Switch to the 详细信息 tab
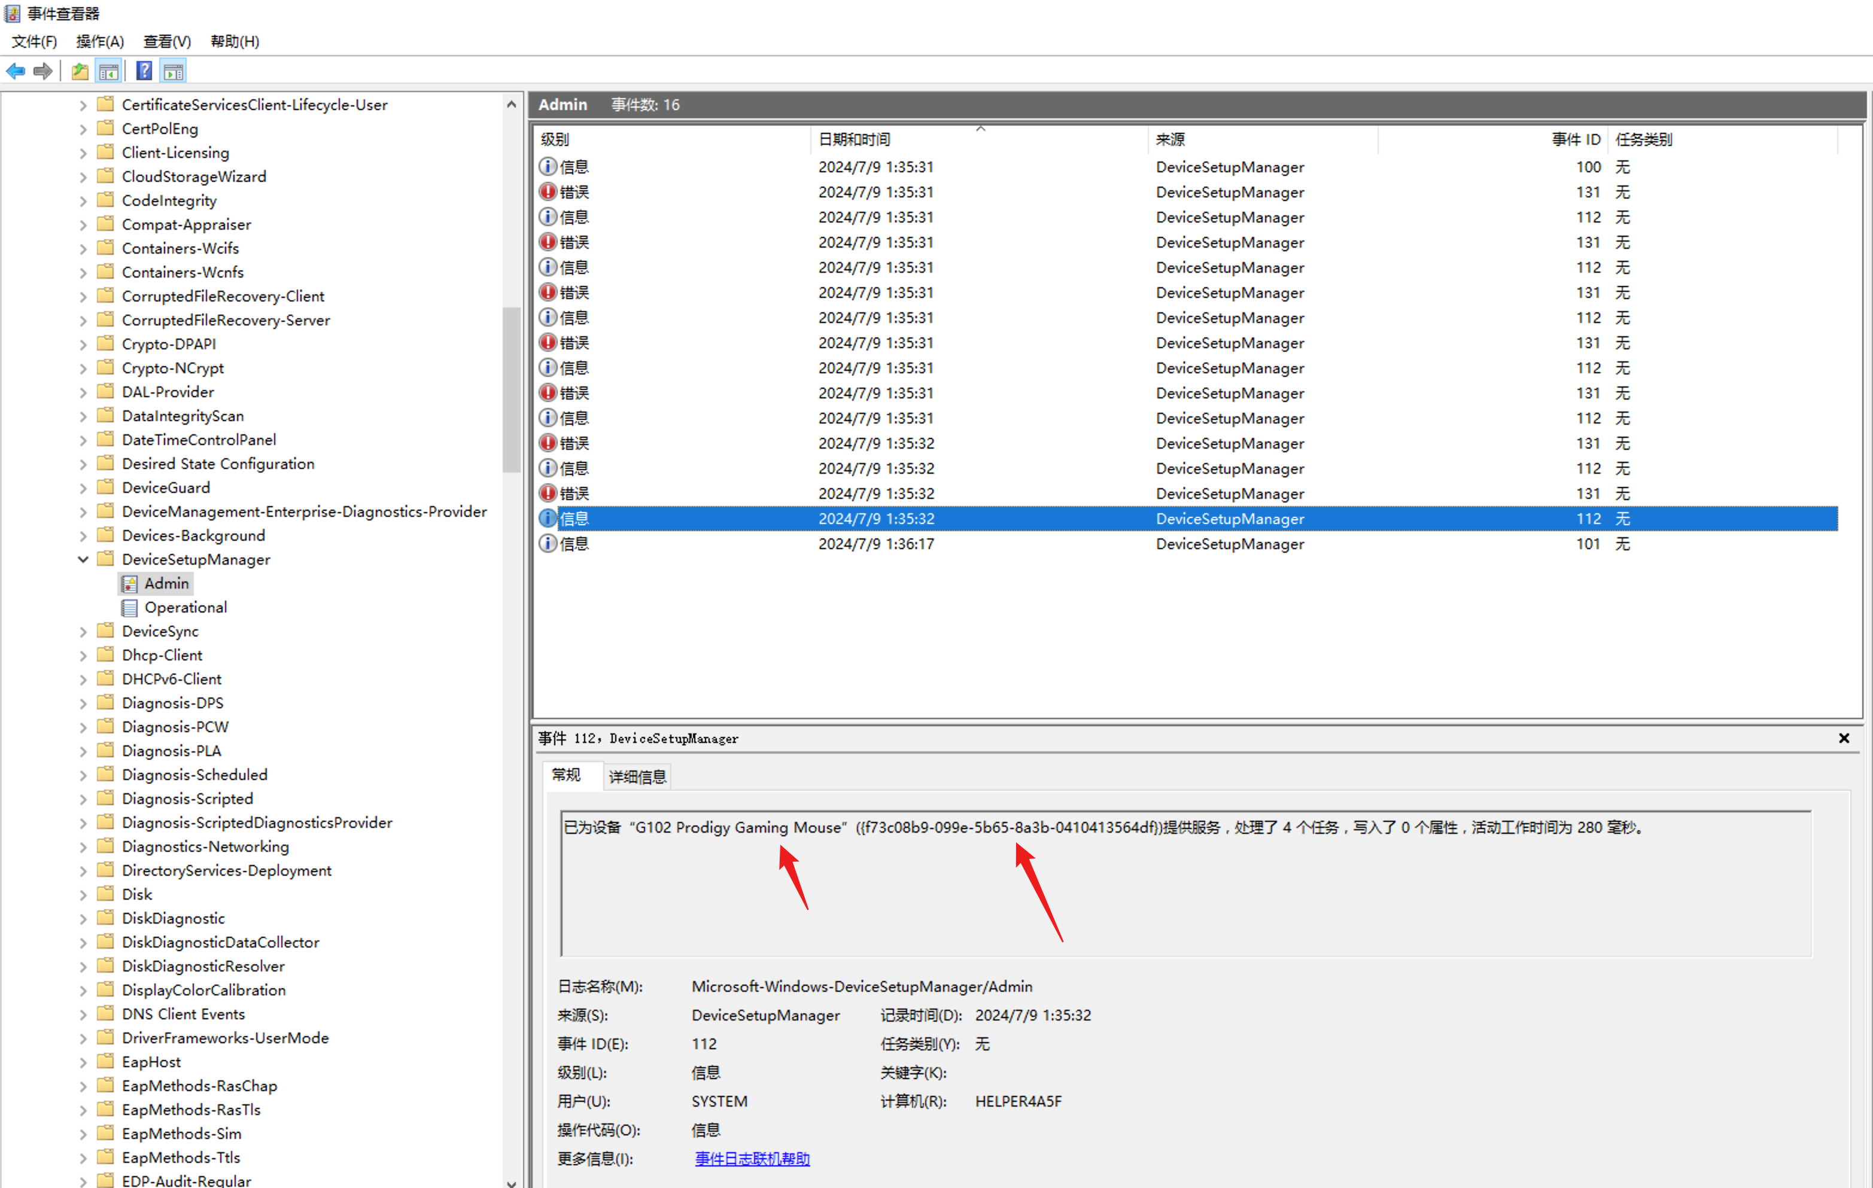This screenshot has width=1873, height=1188. tap(637, 776)
